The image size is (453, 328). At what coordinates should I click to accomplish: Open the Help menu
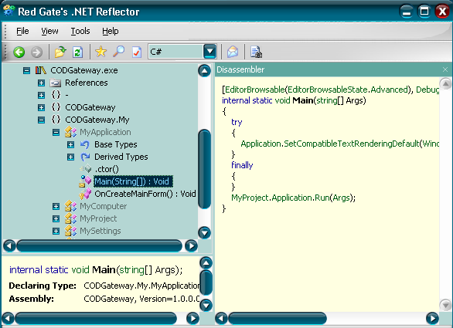pyautogui.click(x=111, y=31)
